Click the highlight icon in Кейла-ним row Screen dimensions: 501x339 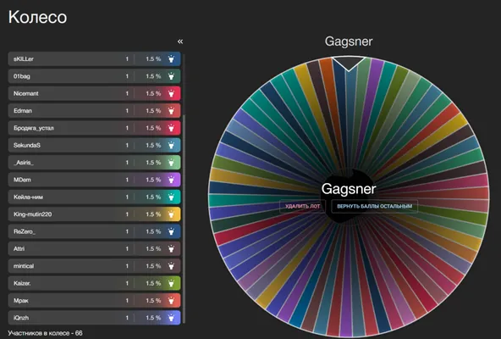tap(171, 197)
